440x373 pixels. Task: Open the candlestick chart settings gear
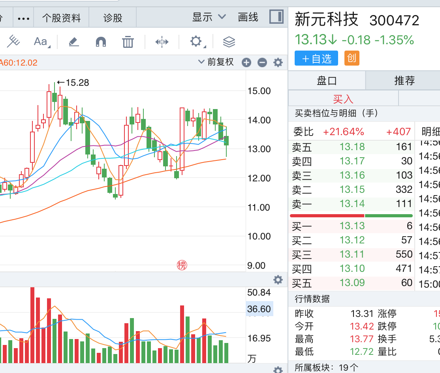(278, 62)
